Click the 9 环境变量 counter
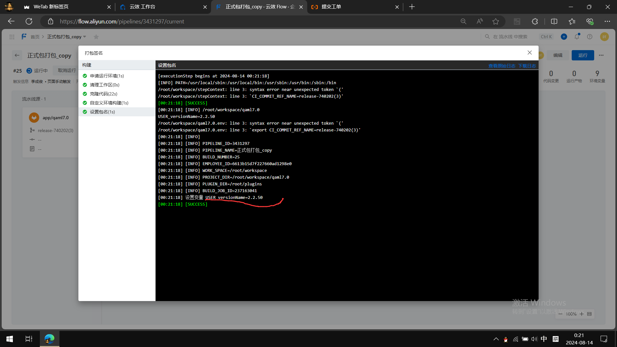The width and height of the screenshot is (617, 347). pos(597,76)
